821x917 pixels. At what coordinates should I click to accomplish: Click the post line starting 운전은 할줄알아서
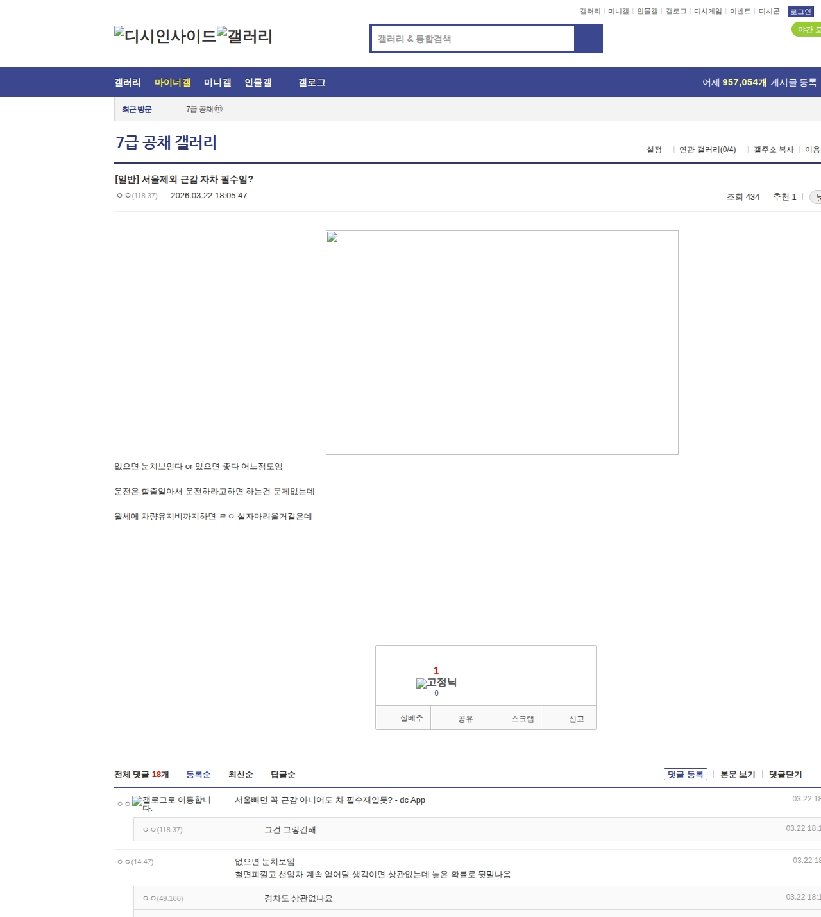coord(214,492)
